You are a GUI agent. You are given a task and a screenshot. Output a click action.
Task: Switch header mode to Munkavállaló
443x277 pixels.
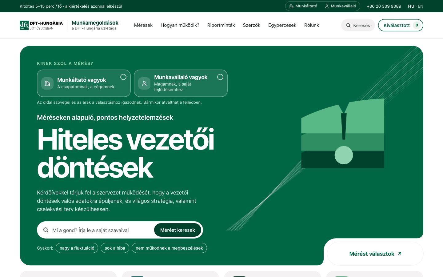coord(341,6)
